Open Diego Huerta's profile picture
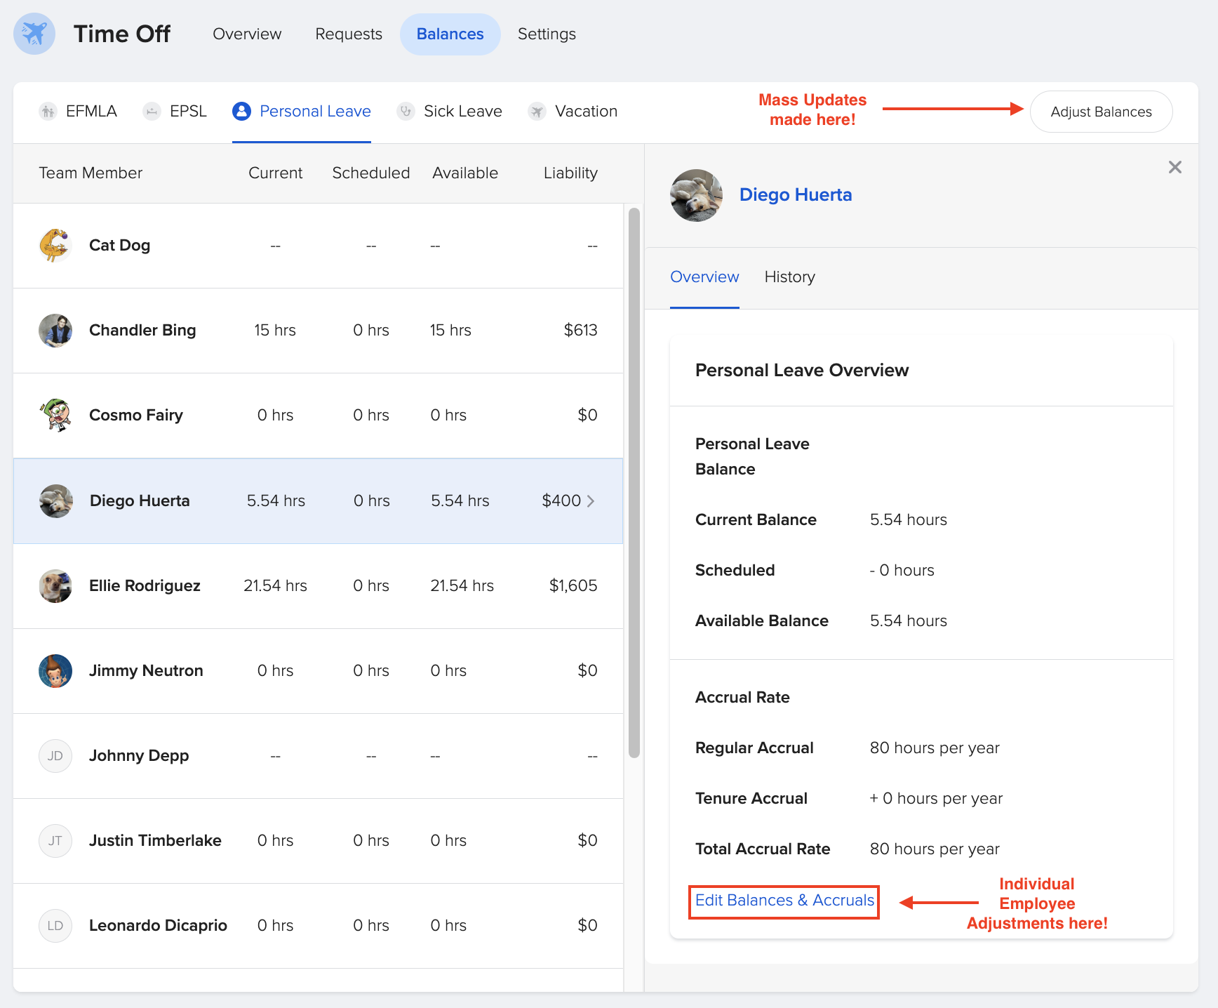1218x1008 pixels. point(695,196)
